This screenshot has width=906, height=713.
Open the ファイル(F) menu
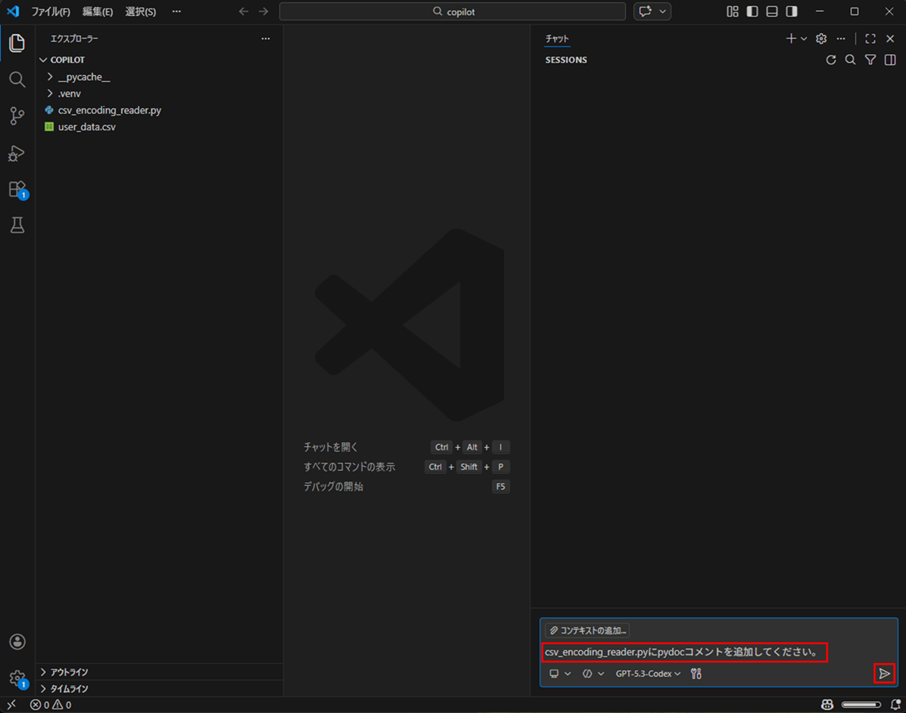click(50, 11)
